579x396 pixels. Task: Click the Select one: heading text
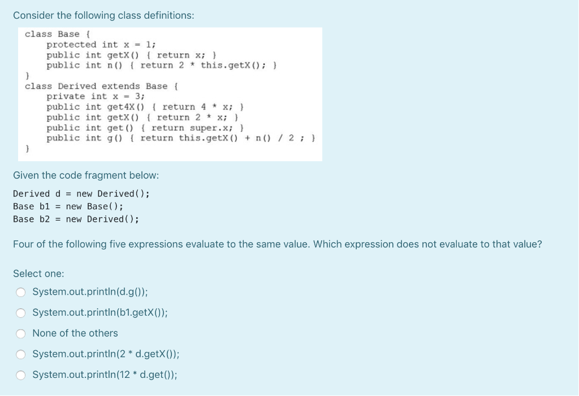pos(38,273)
